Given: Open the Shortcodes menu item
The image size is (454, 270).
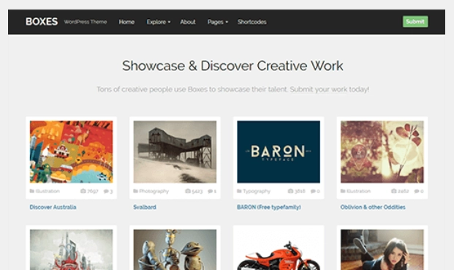Looking at the screenshot, I should (252, 22).
